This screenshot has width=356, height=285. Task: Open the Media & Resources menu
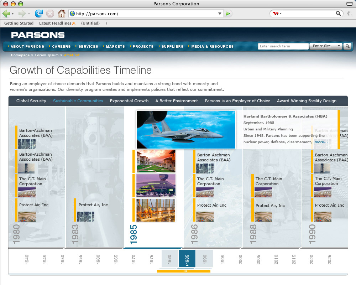coord(212,46)
